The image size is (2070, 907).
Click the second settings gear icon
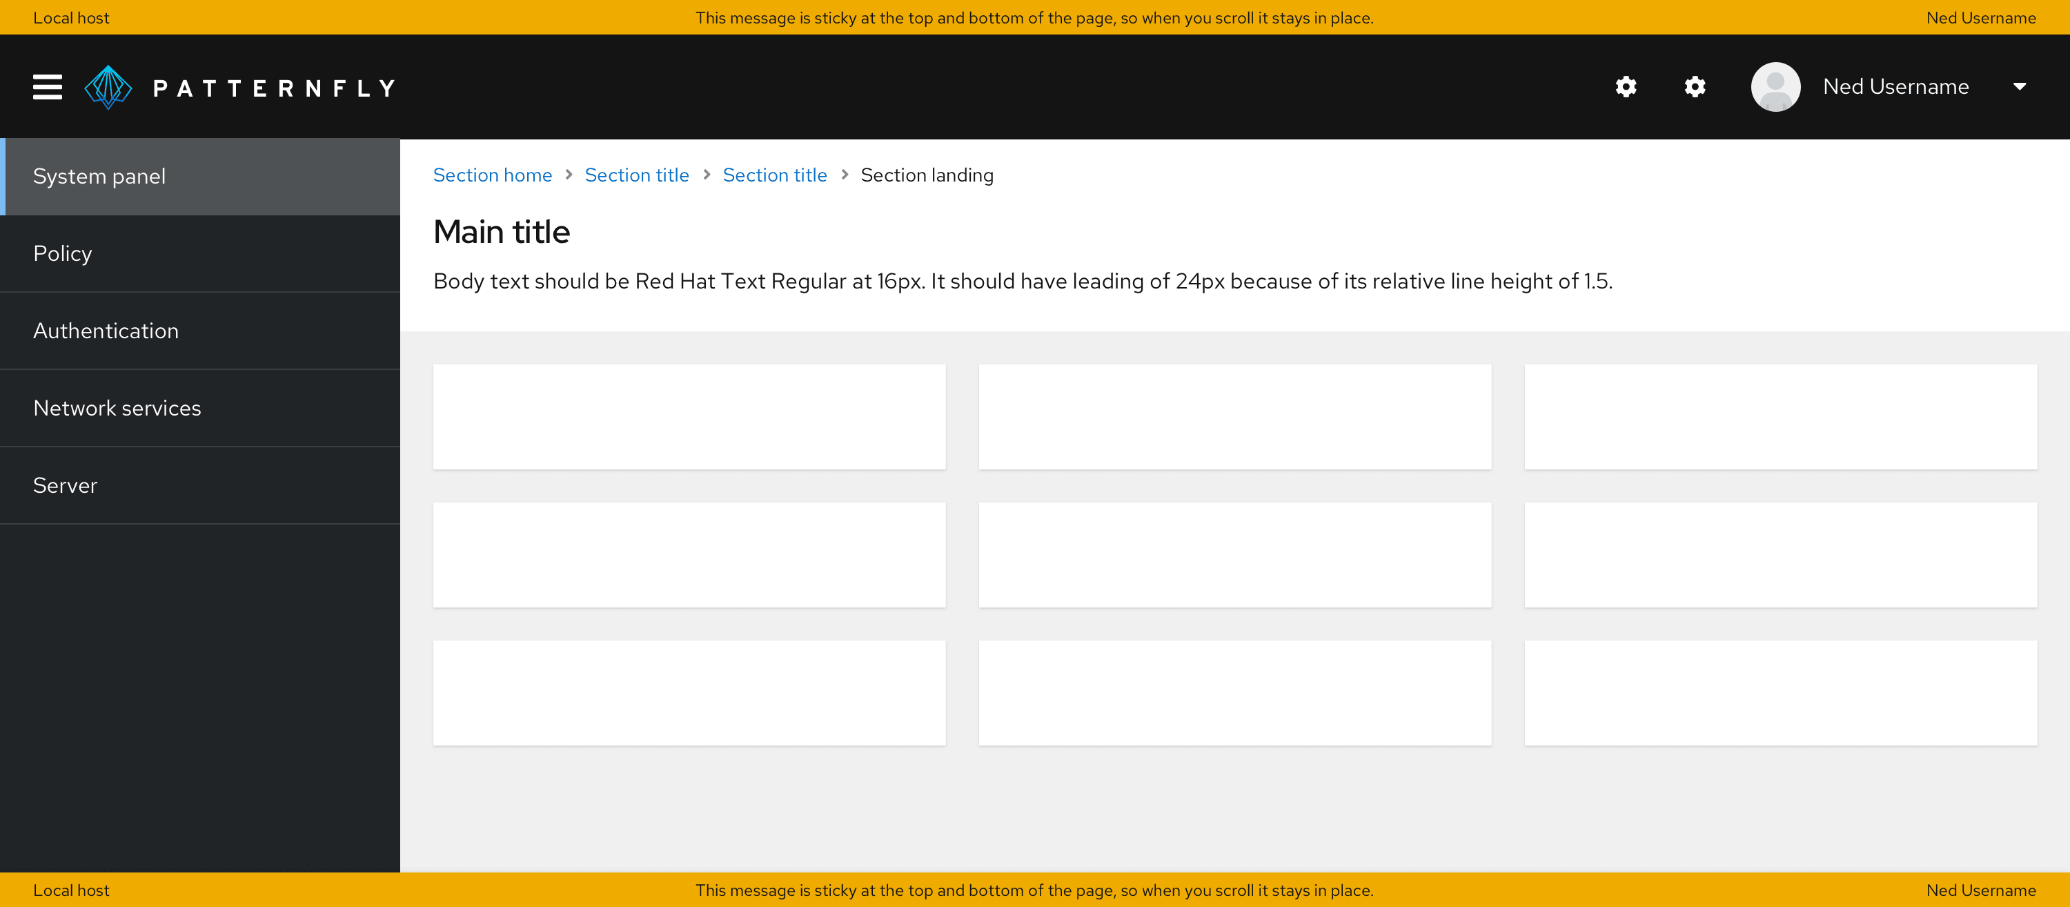coord(1694,87)
